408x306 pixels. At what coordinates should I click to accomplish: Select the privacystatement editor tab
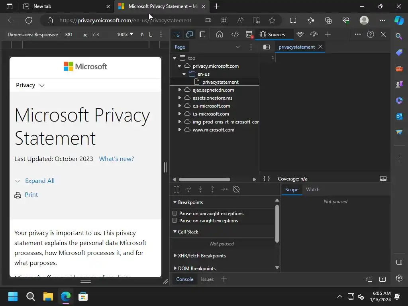(296, 47)
